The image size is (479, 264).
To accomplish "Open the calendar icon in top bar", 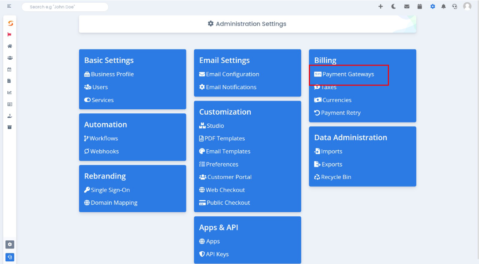I will click(420, 6).
